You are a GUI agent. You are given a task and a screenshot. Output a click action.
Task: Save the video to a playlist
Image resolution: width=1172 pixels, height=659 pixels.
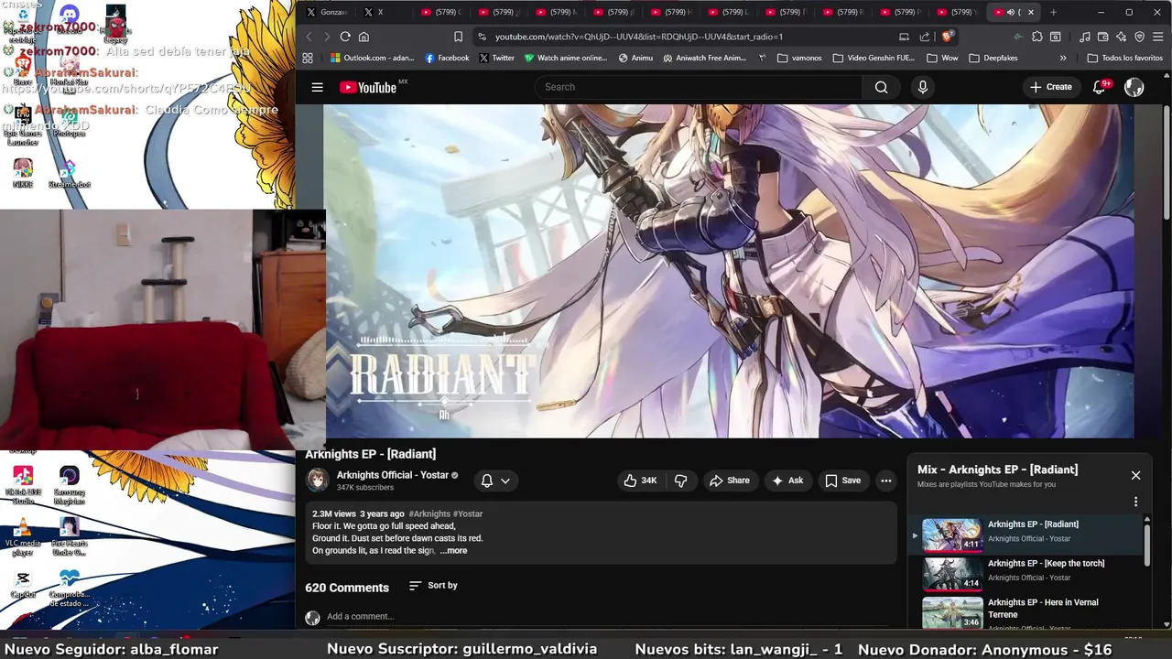click(x=842, y=481)
